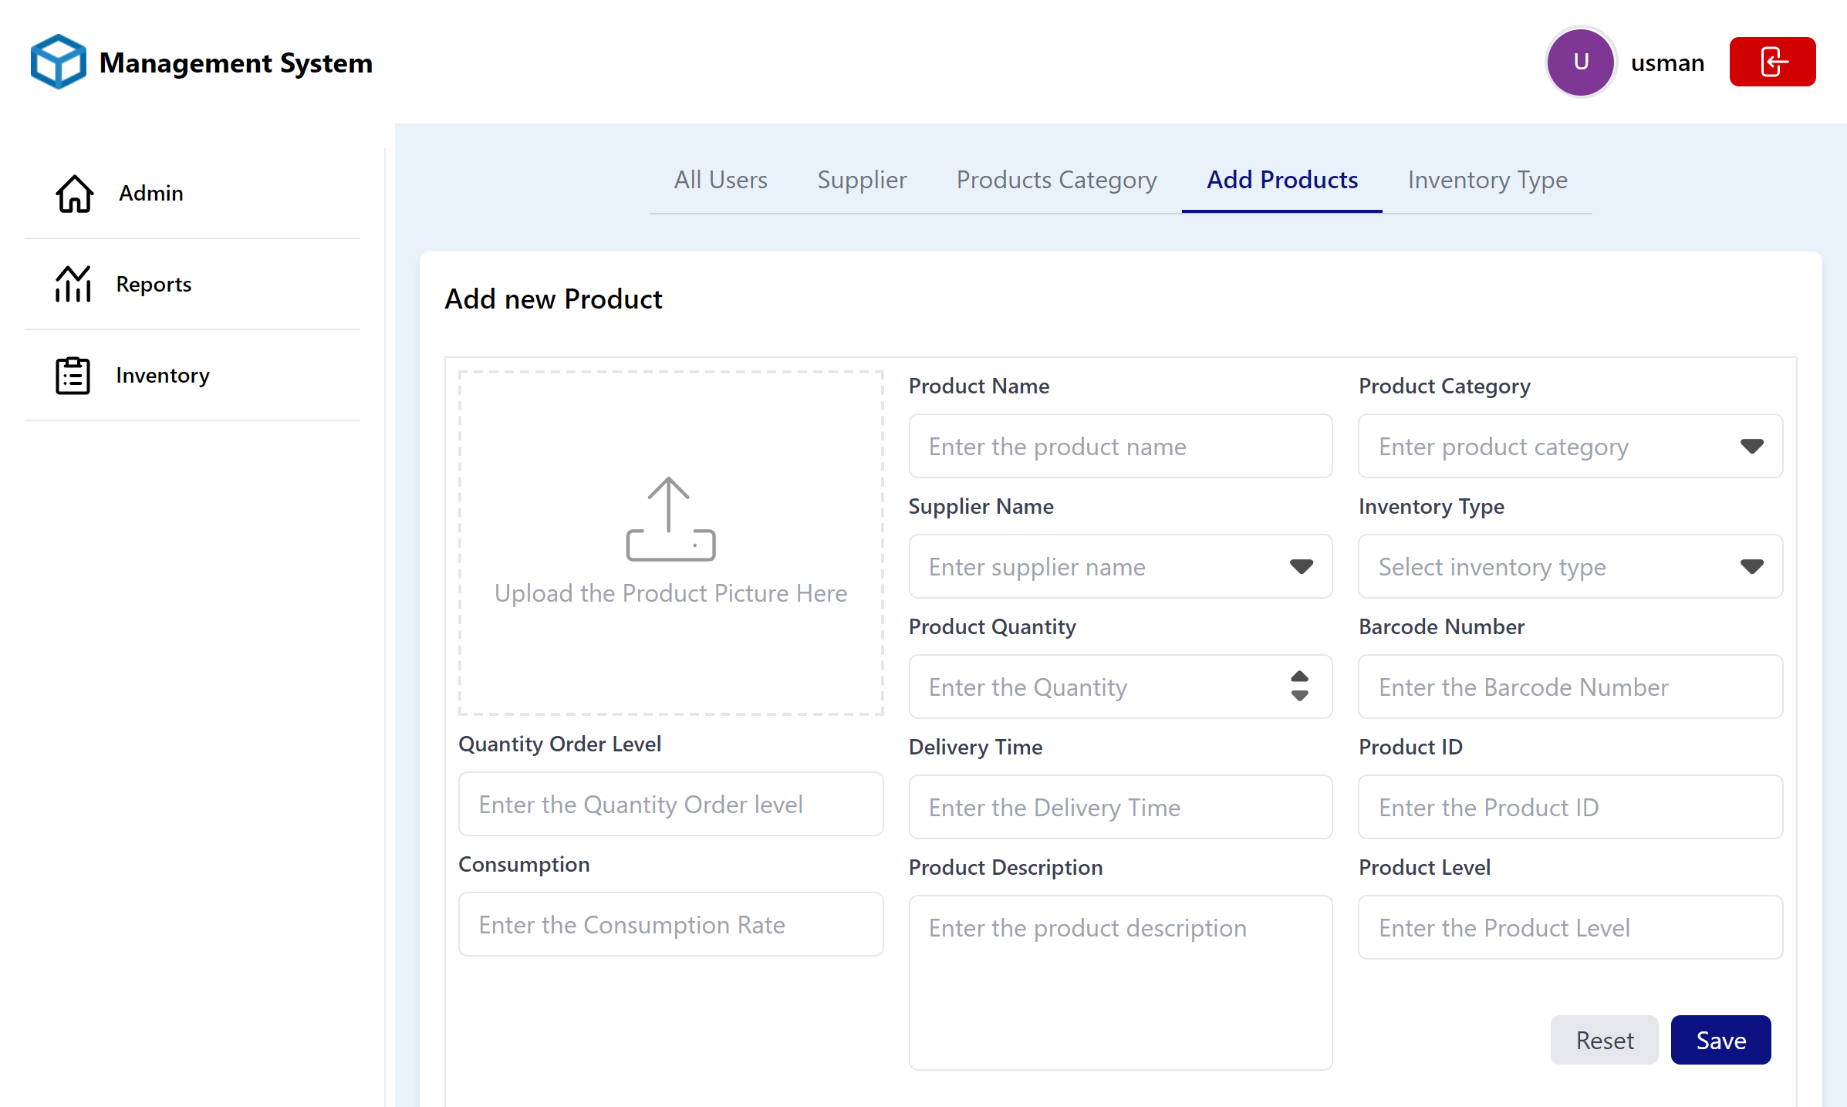Viewport: 1847px width, 1107px height.
Task: Increase Product Quantity with stepper up arrow
Action: click(x=1299, y=677)
